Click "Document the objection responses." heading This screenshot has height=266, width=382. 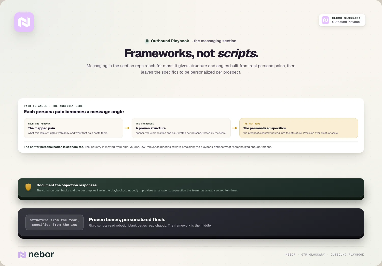(67, 185)
